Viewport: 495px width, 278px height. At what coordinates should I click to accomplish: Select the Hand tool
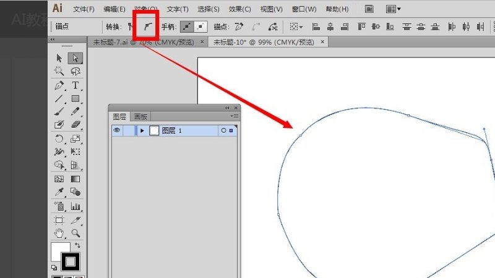pyautogui.click(x=59, y=234)
